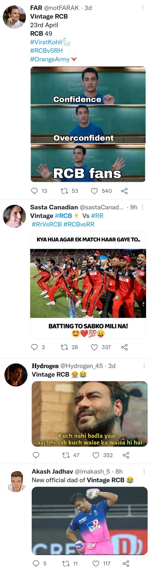Open more options on Hydrogen's tweet
The image size is (151, 572).
point(144,366)
